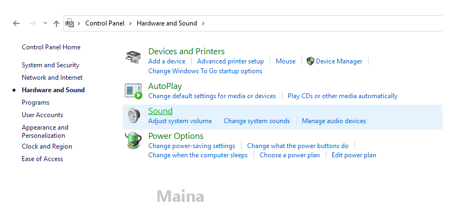Click Change what the power buttons do
The width and height of the screenshot is (456, 224).
pos(298,146)
